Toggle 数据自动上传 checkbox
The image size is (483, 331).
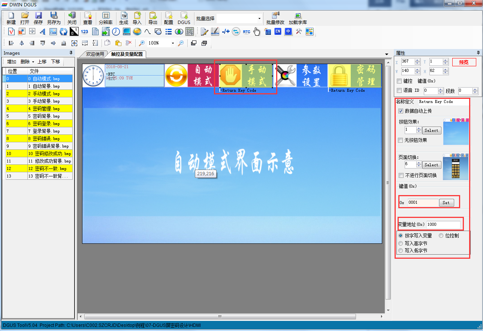click(x=401, y=111)
